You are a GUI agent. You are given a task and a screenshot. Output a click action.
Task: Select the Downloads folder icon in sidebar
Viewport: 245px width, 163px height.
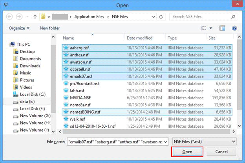click(16, 66)
